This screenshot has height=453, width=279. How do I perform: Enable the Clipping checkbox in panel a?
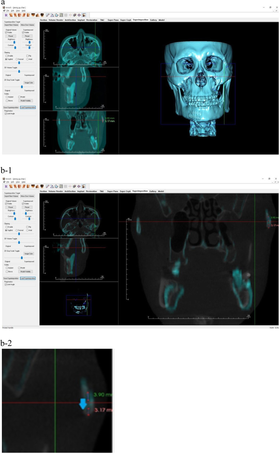pyautogui.click(x=6, y=56)
